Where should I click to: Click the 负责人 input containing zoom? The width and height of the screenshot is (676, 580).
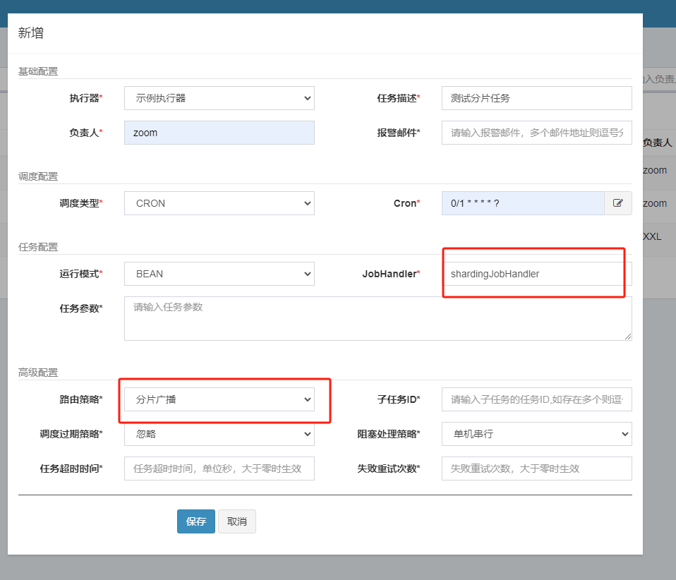click(219, 133)
